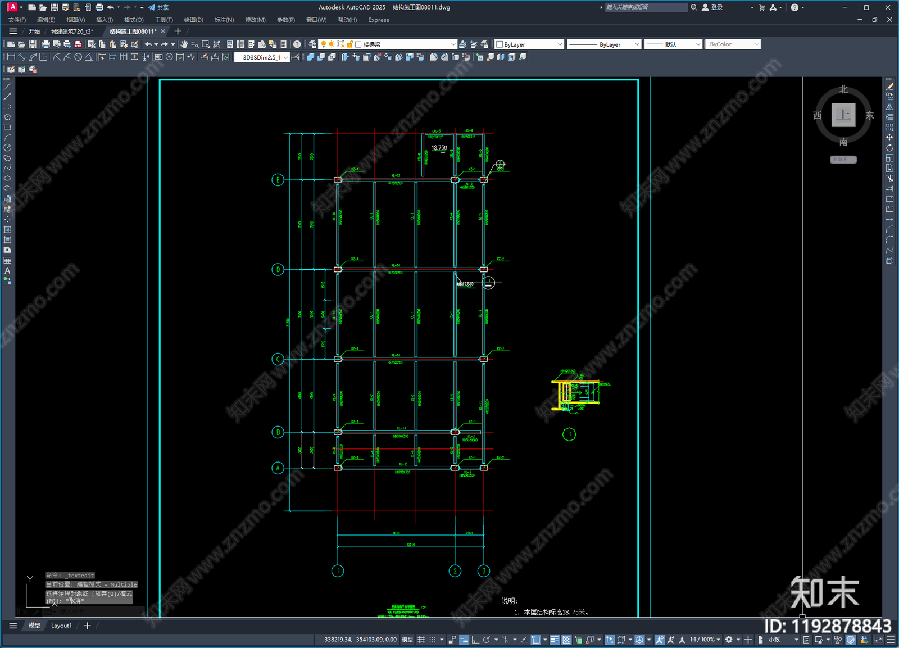Open the Layer Properties Manager icon

pyautogui.click(x=312, y=44)
